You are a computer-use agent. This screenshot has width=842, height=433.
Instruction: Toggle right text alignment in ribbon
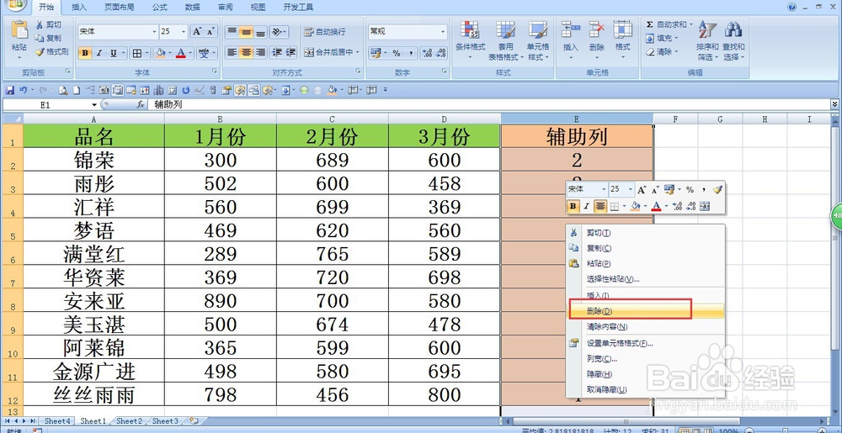coord(260,52)
